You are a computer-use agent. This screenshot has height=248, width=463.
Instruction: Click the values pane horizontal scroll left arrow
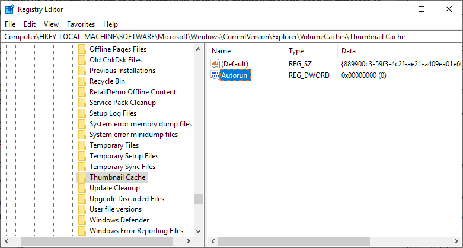coord(213,241)
